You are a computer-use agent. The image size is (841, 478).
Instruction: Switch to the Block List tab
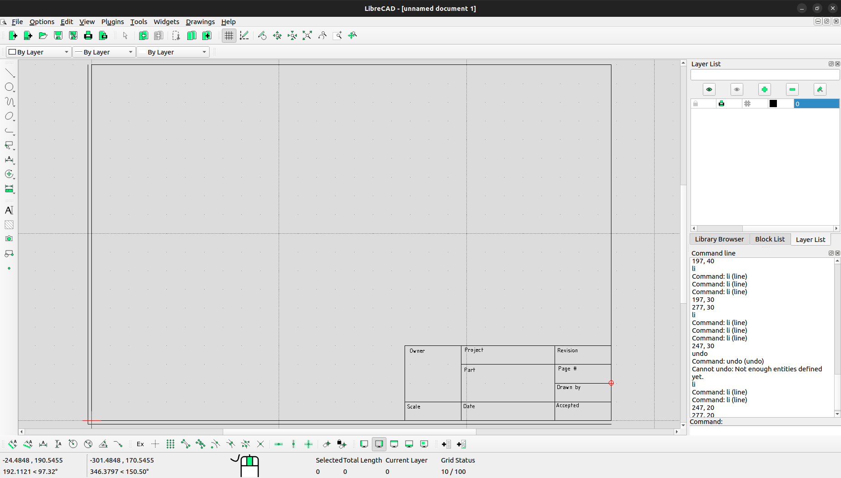(x=770, y=239)
